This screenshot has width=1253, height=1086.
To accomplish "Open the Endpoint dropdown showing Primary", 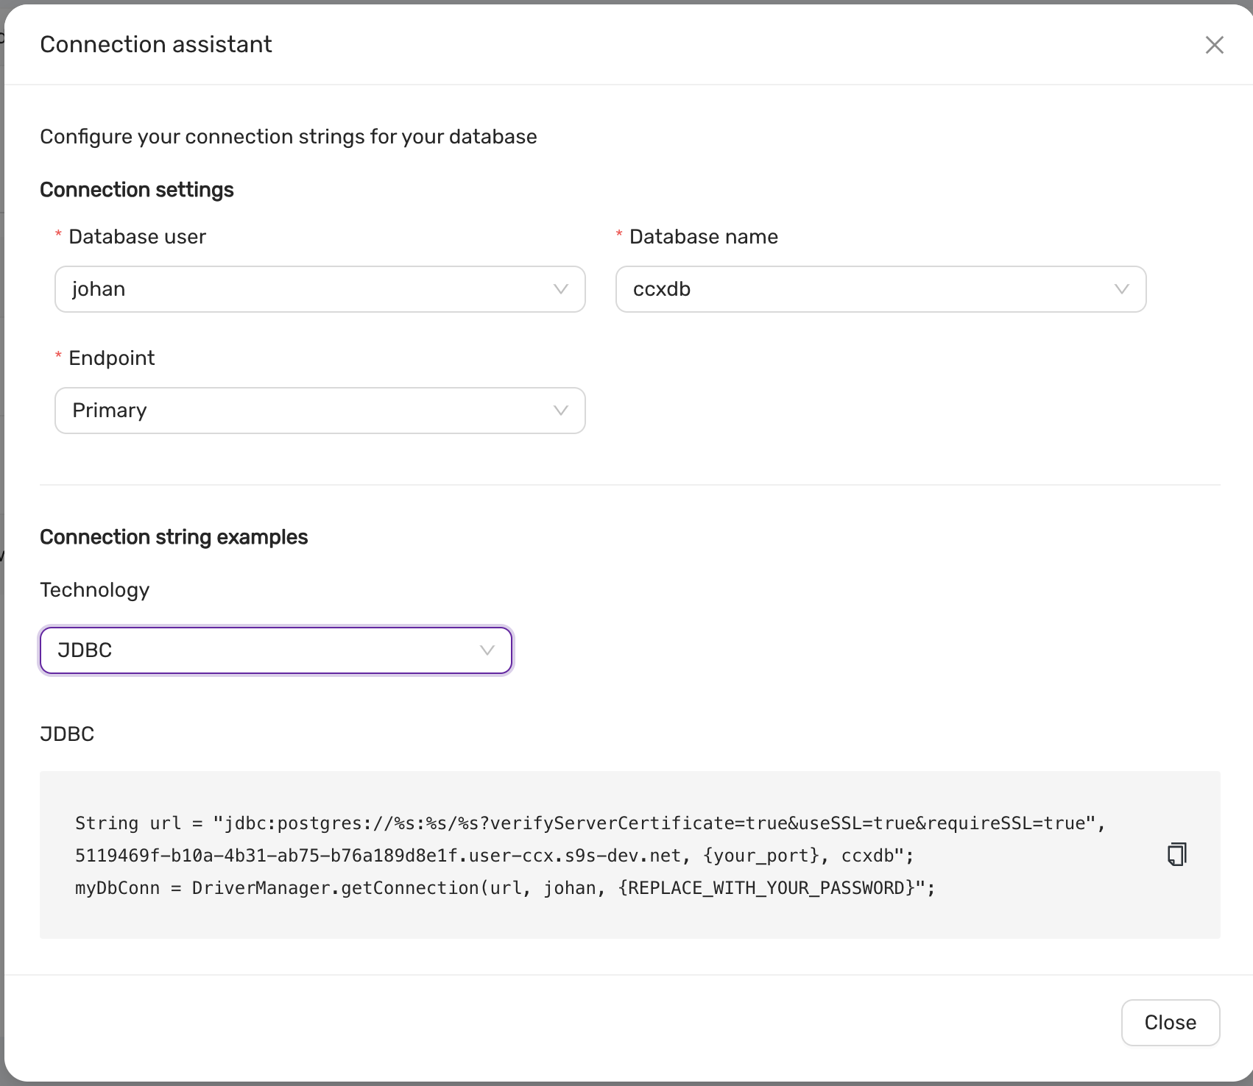I will tap(320, 411).
